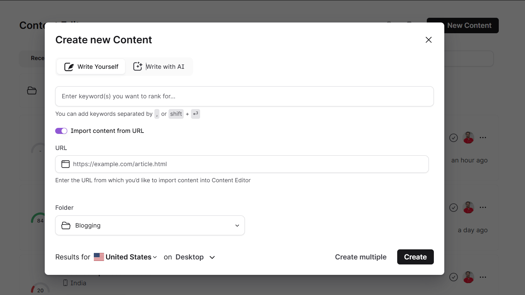Click the folder icon beside Blogging

point(66,226)
